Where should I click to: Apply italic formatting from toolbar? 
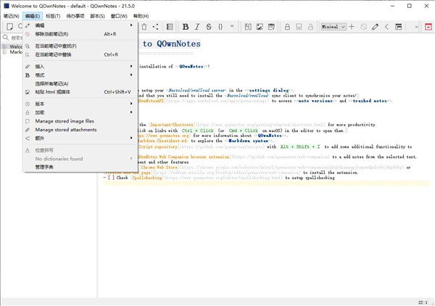[197, 27]
